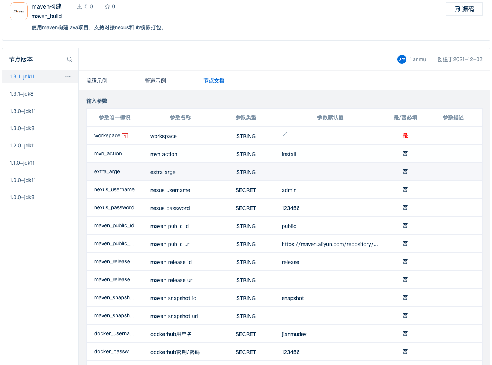Switch to the 管道示例 tab
492x365 pixels.
click(x=155, y=81)
